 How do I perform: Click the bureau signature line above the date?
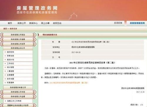(x=133, y=88)
